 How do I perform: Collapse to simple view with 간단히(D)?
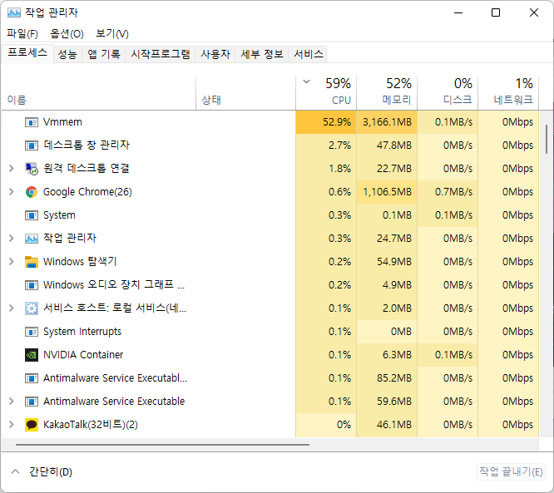tap(42, 472)
